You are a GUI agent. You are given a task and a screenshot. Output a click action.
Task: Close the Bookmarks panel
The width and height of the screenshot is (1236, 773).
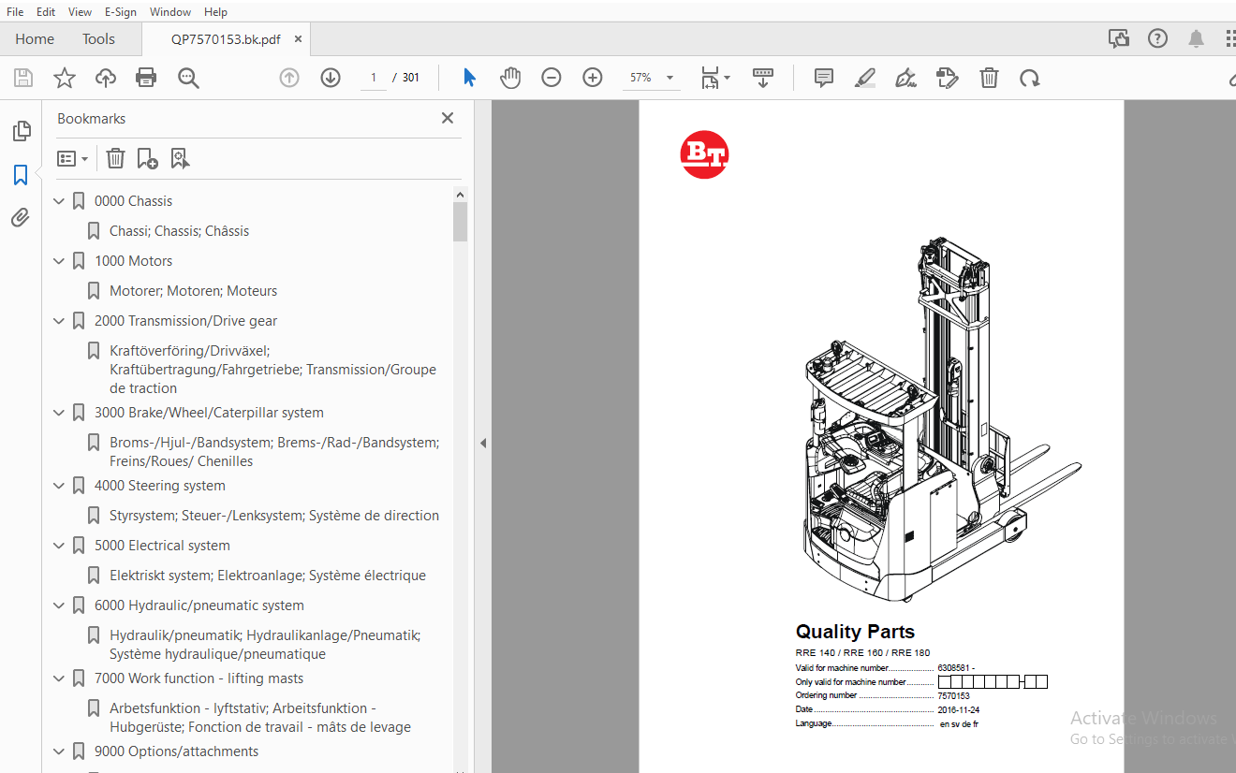(x=448, y=118)
